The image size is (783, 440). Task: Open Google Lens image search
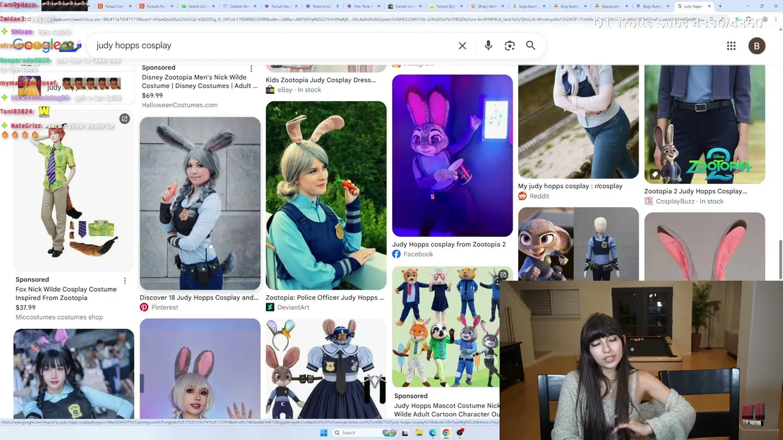(x=510, y=46)
